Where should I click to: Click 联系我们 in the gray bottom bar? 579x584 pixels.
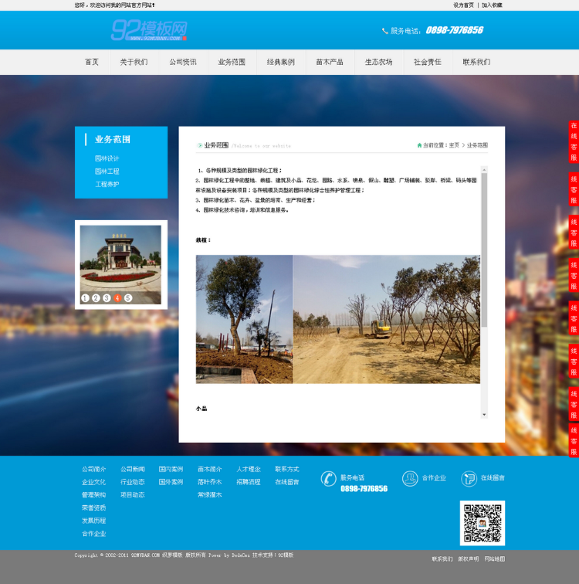coord(442,559)
